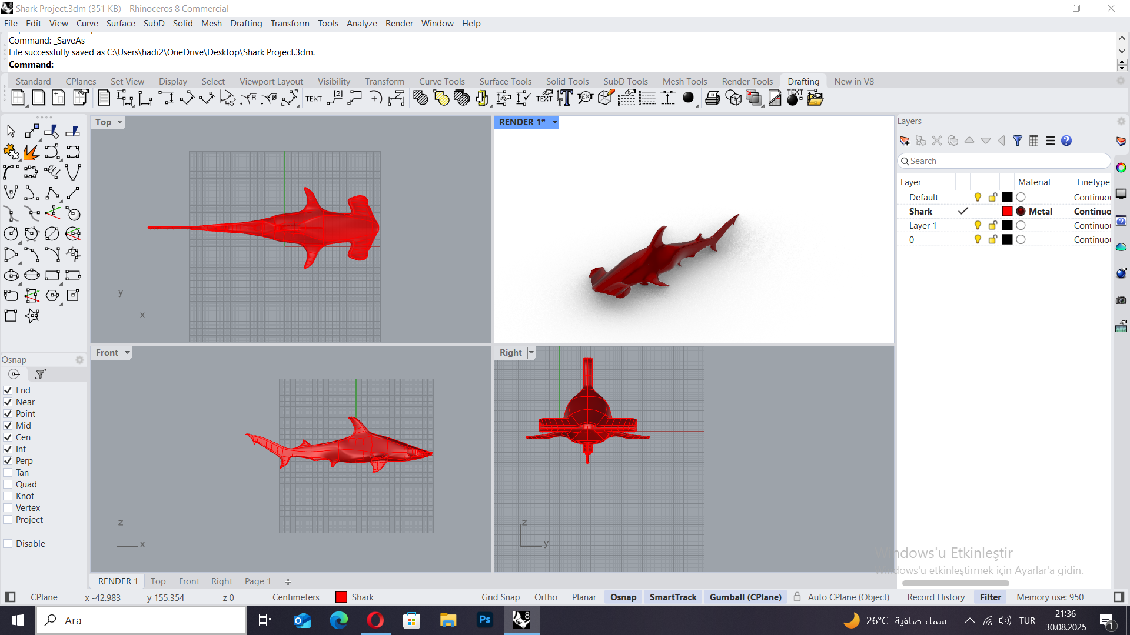Click Filter in status bar

click(x=990, y=597)
